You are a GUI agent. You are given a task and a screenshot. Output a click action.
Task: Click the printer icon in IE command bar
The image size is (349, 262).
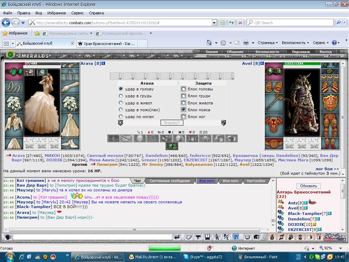[246, 43]
